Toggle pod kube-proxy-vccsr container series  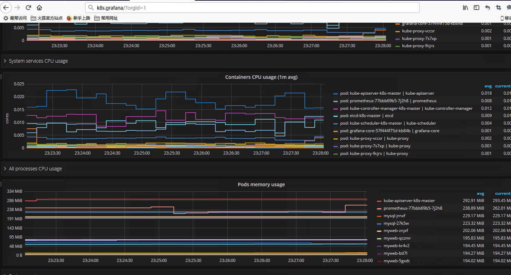pos(374,138)
